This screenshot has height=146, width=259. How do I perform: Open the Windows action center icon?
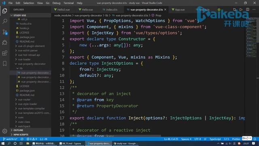254,144
